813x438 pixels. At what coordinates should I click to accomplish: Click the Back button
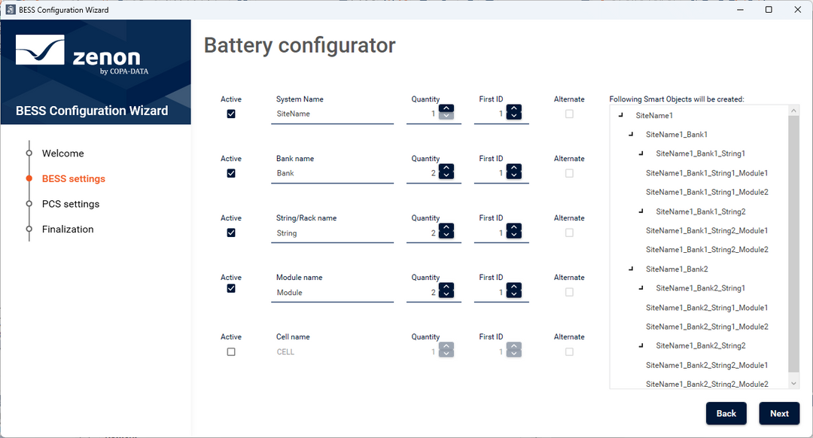726,413
